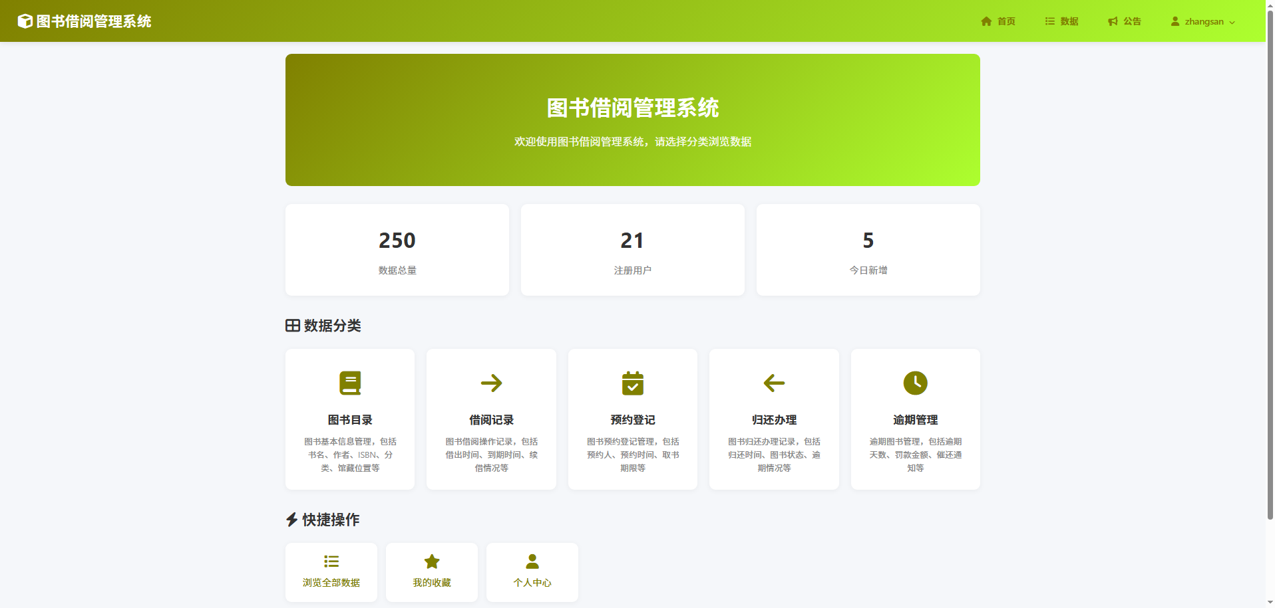Click the 图书目录 description text

pos(350,455)
